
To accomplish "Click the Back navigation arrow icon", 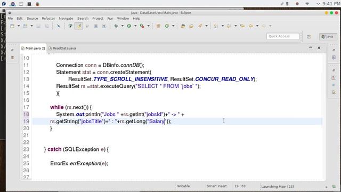I will 251,26.
